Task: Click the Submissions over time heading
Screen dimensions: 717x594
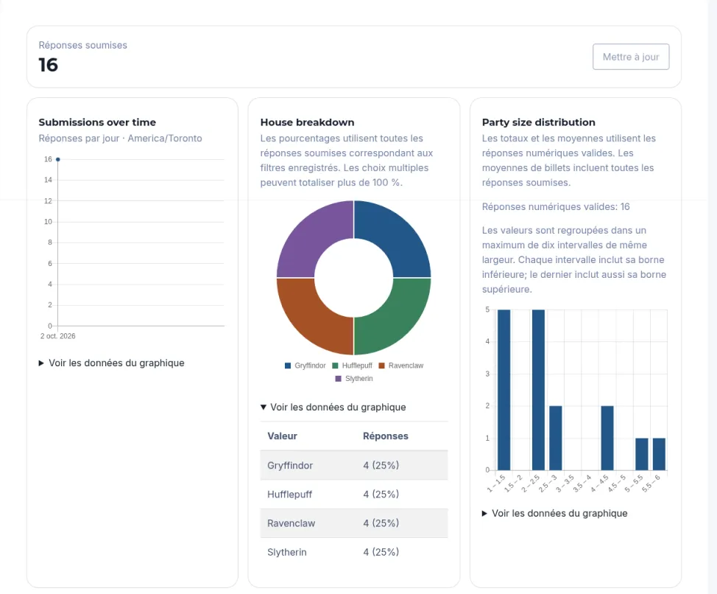Action: tap(97, 122)
